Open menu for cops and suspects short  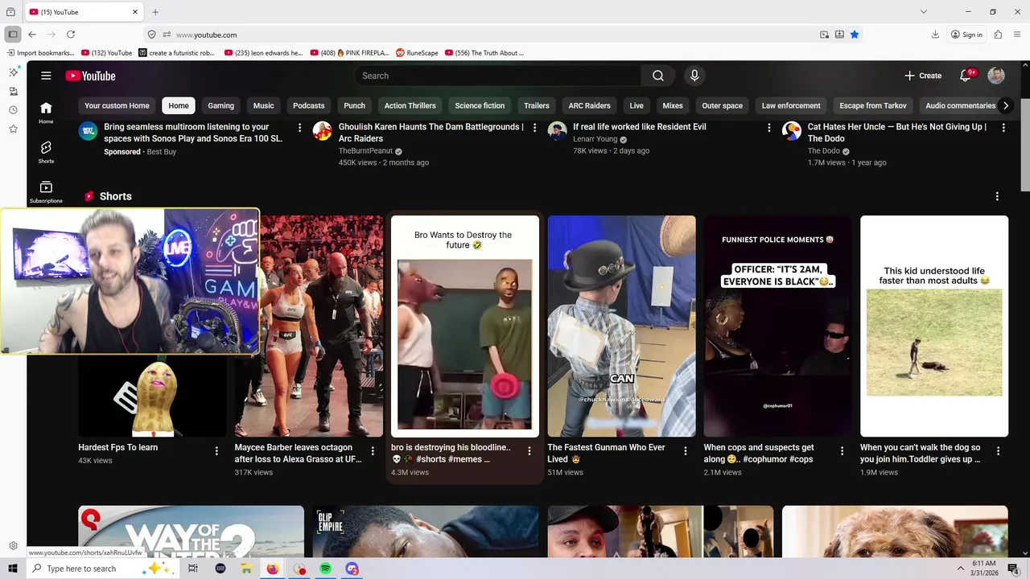coord(842,451)
